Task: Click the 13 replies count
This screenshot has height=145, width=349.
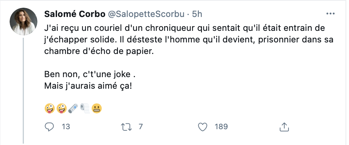Action: (65, 127)
